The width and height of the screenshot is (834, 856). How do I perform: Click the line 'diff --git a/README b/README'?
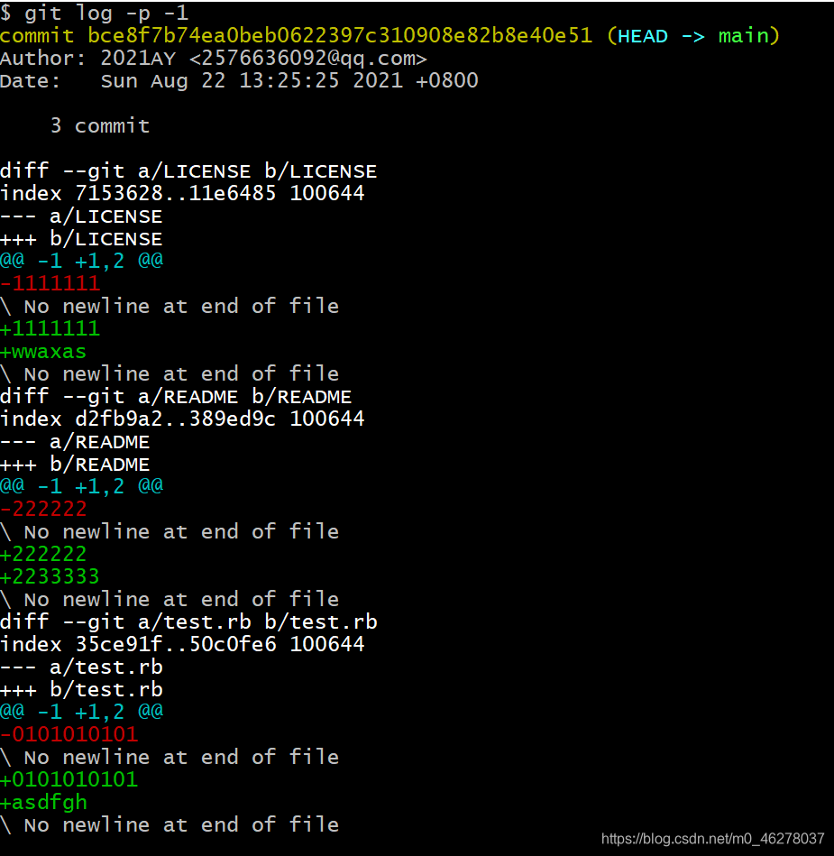coord(176,396)
